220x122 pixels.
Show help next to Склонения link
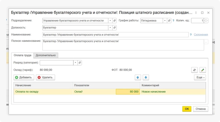[x=191, y=35]
